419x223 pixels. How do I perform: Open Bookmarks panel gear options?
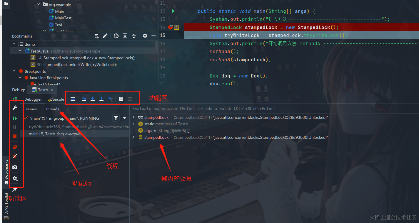(145, 36)
